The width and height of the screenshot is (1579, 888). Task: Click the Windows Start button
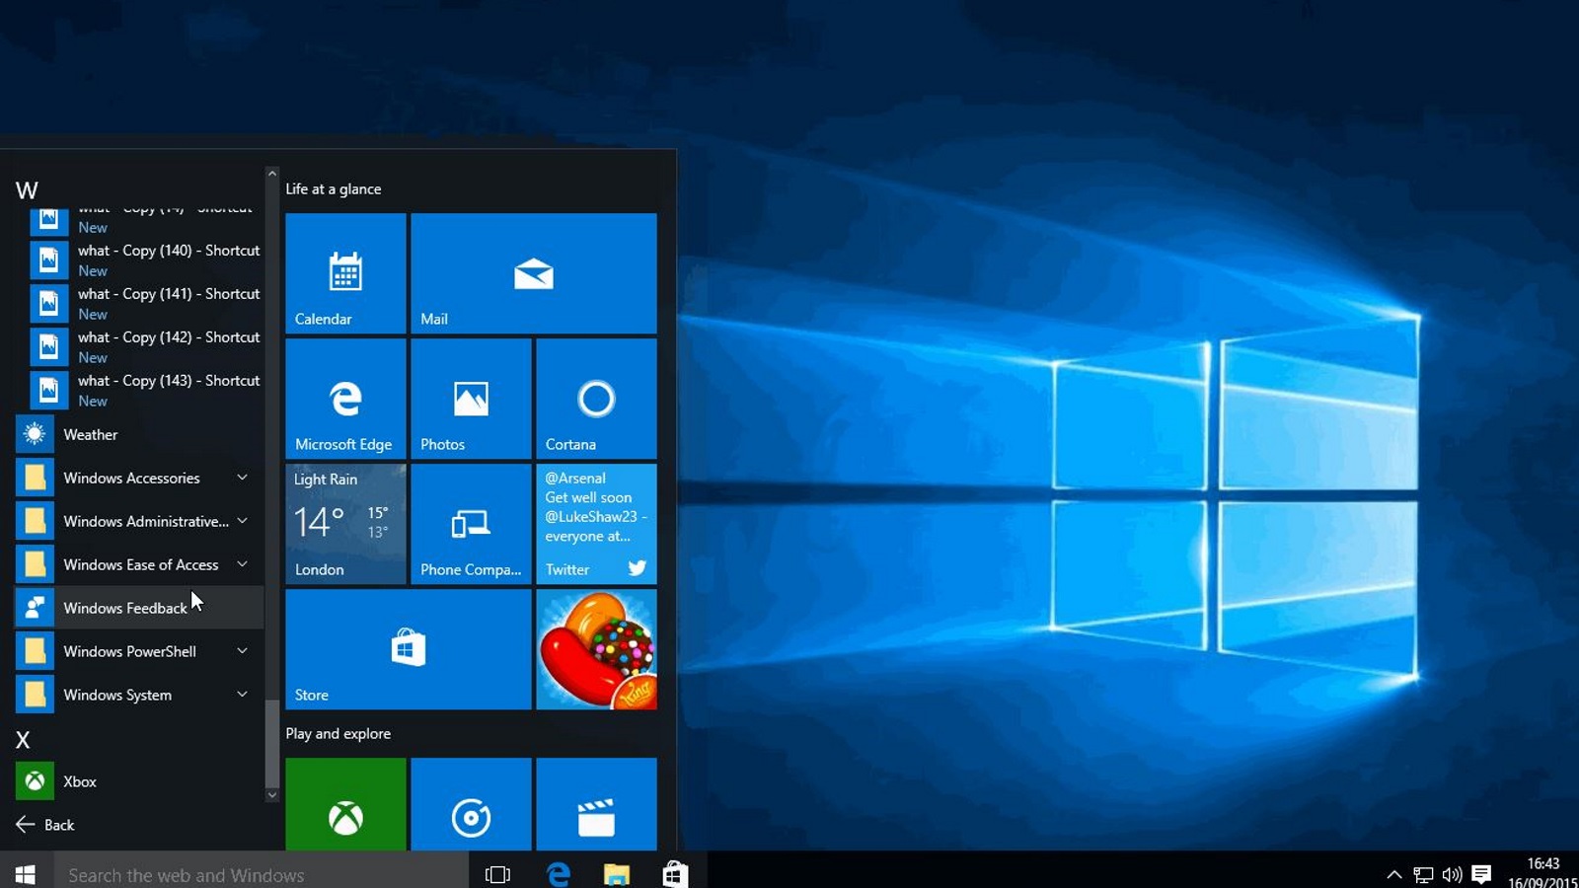pos(26,874)
